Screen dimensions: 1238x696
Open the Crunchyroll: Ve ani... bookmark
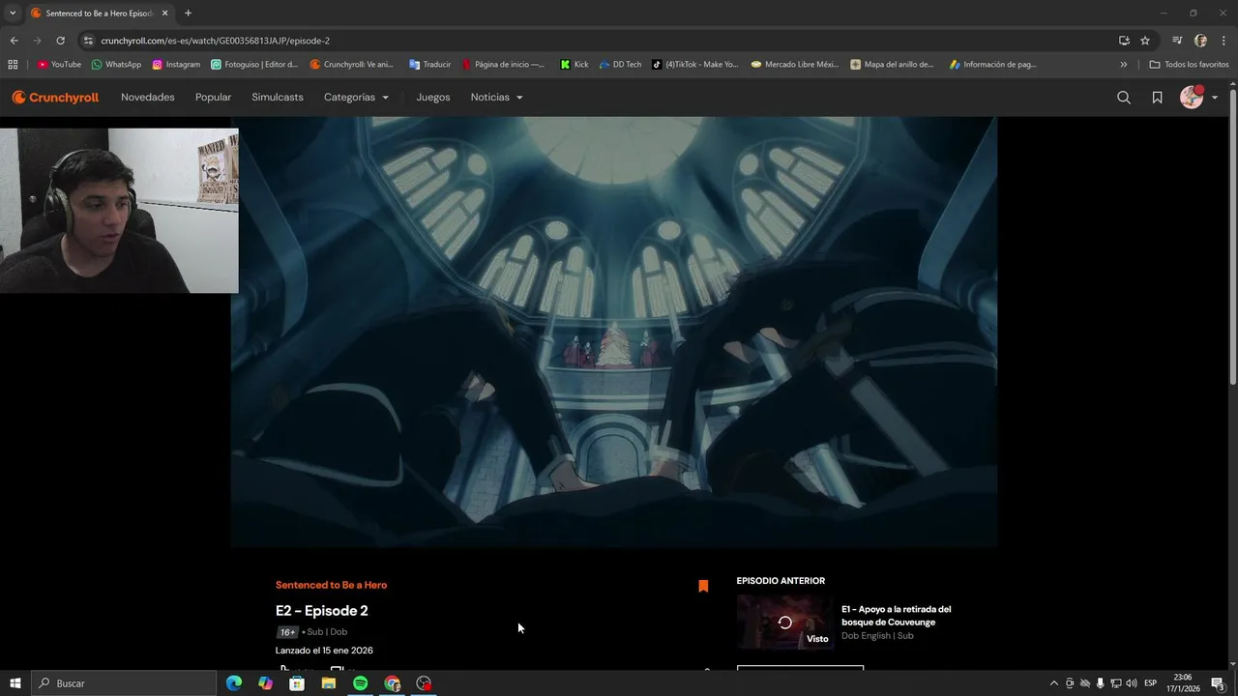[x=351, y=65]
